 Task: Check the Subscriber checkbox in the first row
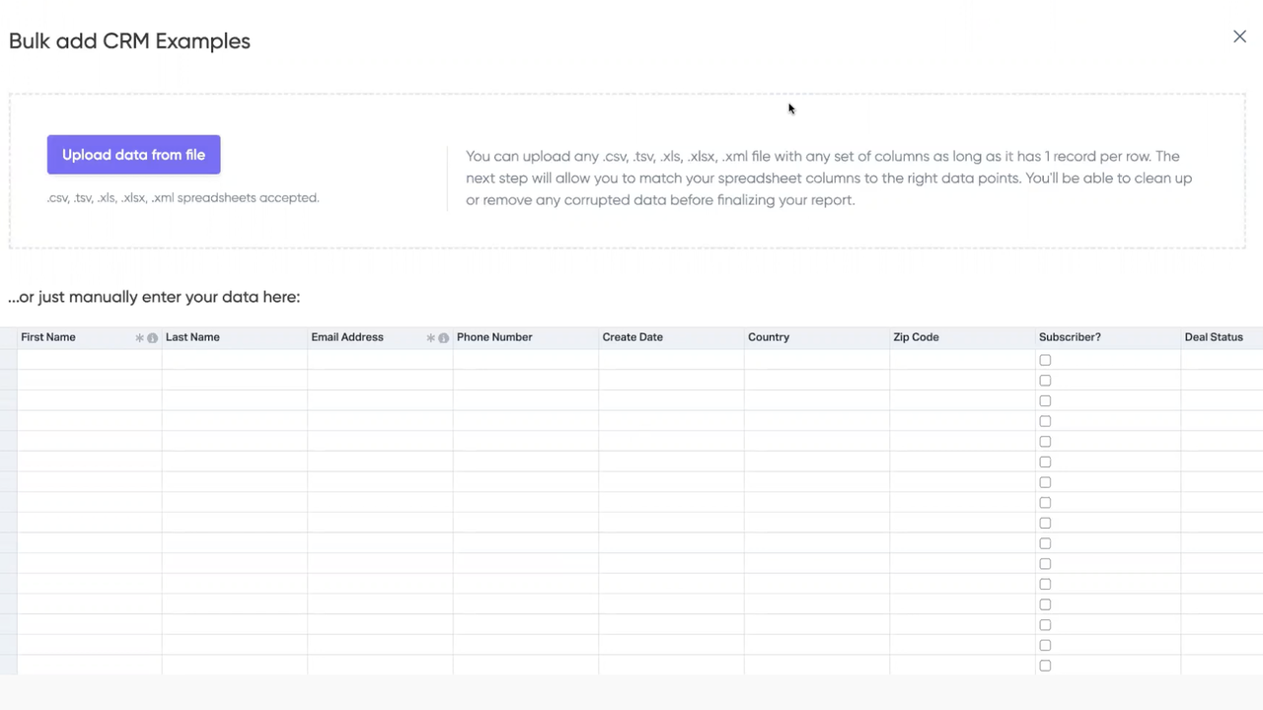[x=1045, y=360]
